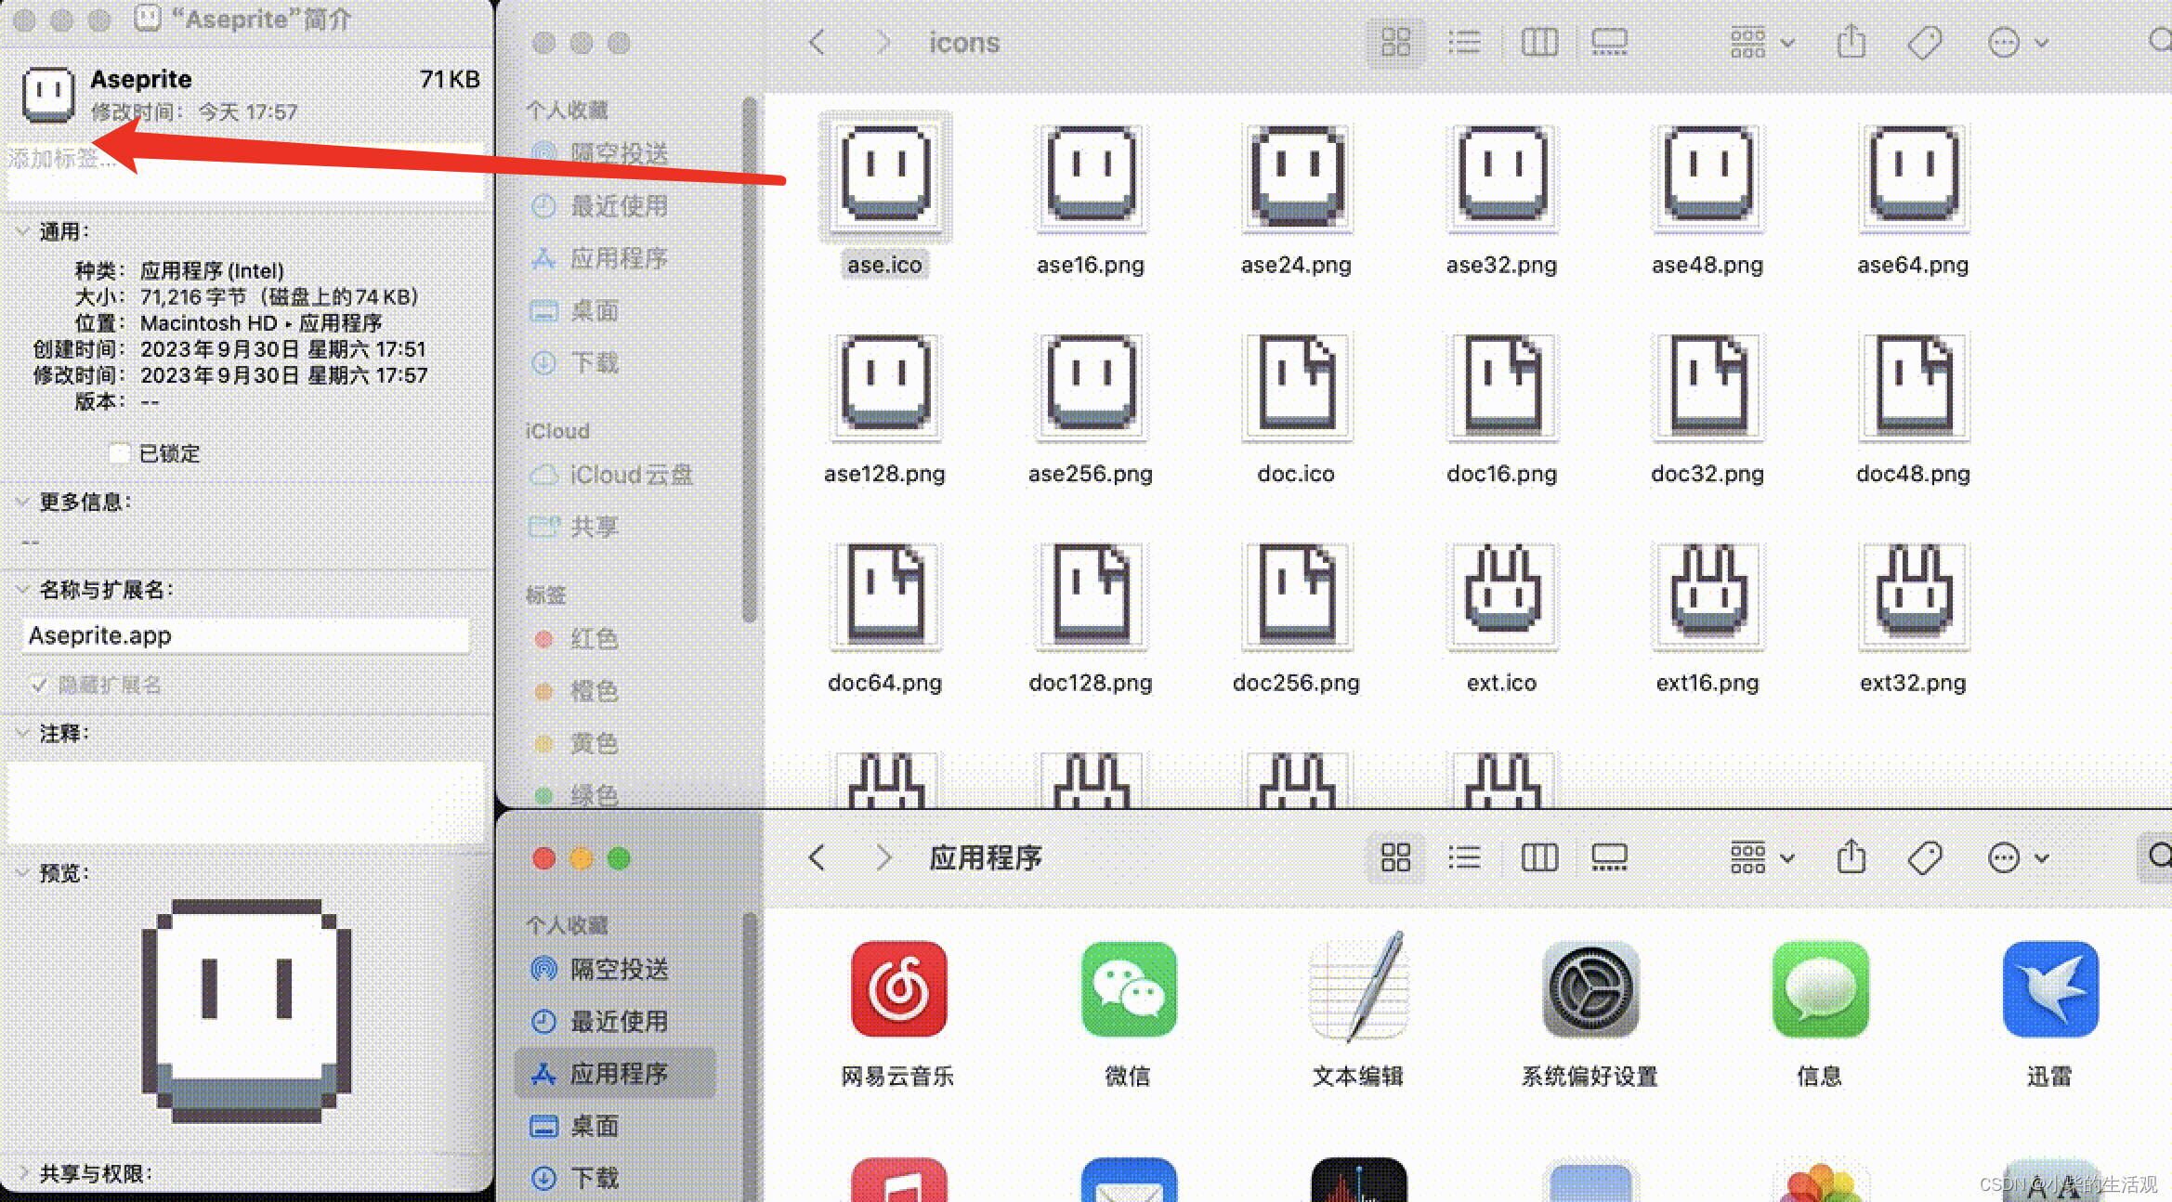
Task: Open group-by dropdown in icons window toolbar
Action: tap(1762, 42)
